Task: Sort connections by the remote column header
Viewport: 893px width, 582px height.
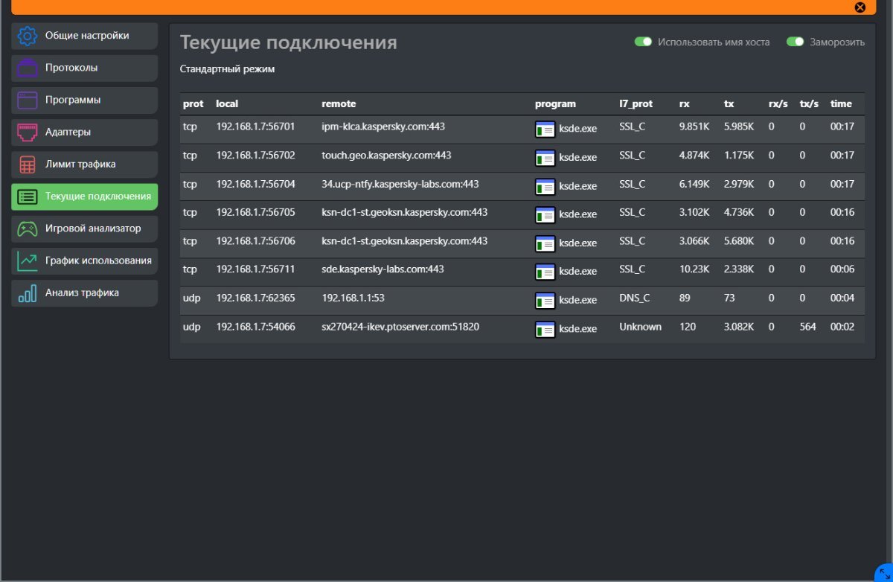Action: click(x=339, y=104)
